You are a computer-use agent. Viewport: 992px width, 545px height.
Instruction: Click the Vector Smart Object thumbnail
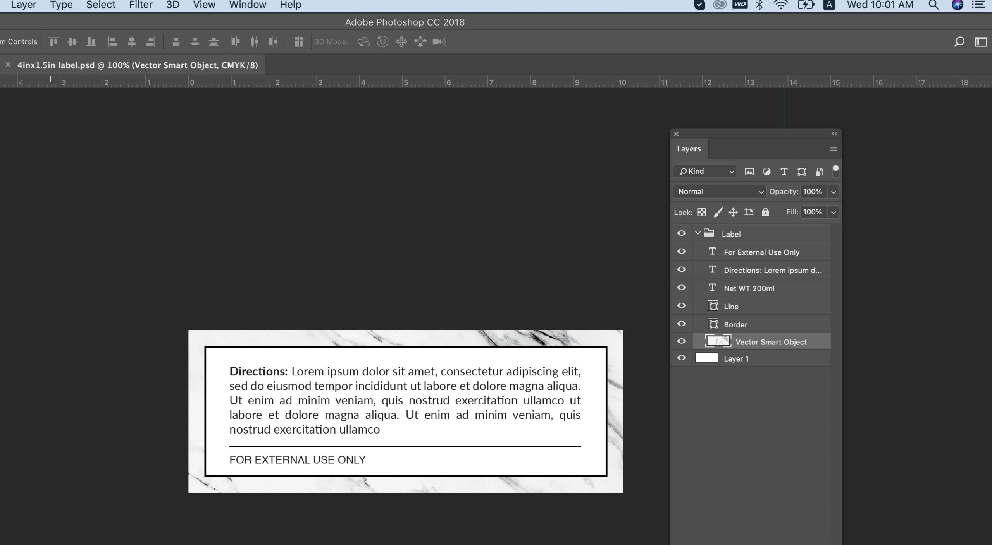coord(718,341)
